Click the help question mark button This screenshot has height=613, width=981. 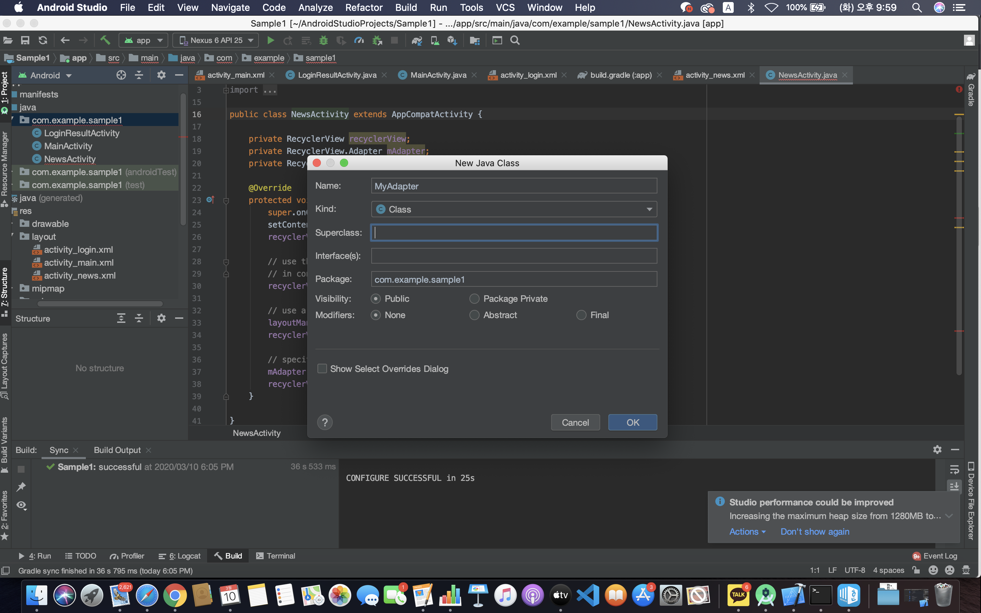[x=325, y=422]
